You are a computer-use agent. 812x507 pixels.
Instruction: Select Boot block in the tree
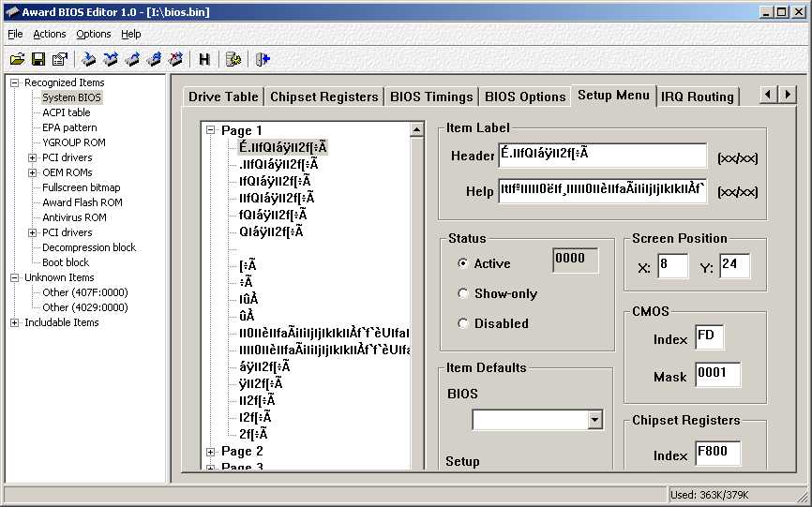(x=66, y=262)
